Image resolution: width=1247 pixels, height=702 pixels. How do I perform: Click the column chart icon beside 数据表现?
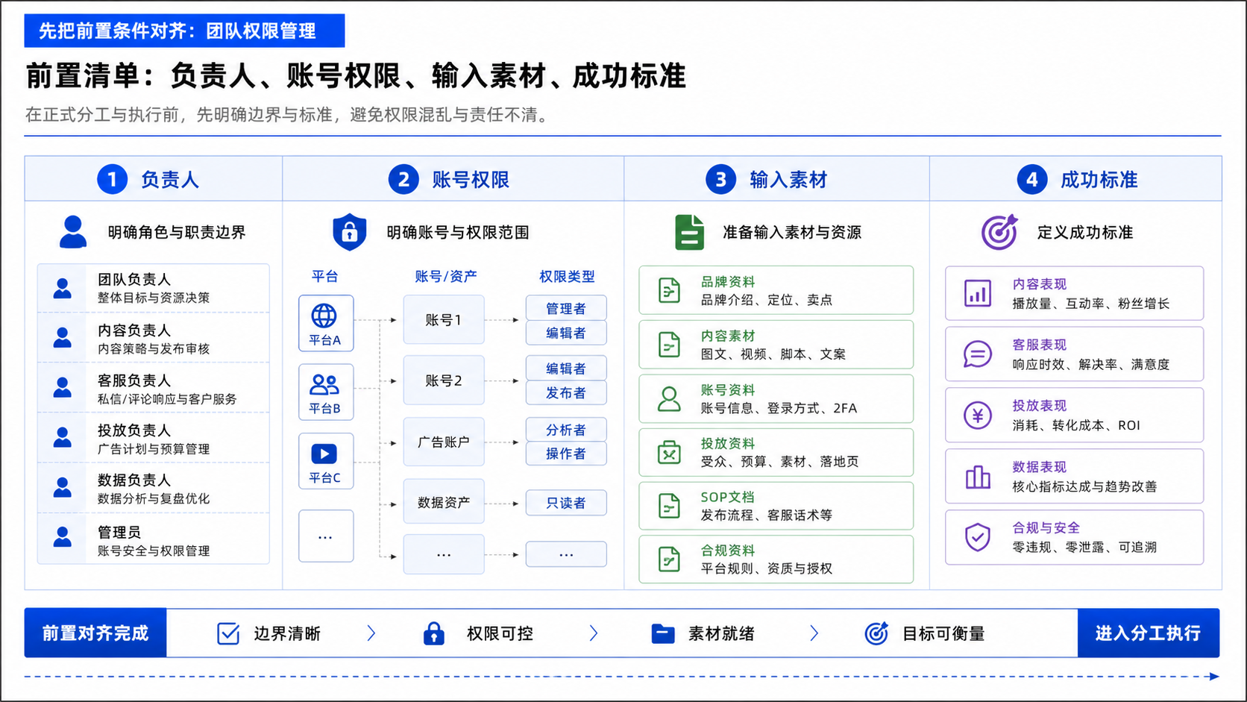click(978, 477)
